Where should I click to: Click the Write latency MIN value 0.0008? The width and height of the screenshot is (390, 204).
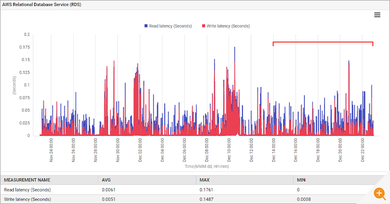pos(304,199)
